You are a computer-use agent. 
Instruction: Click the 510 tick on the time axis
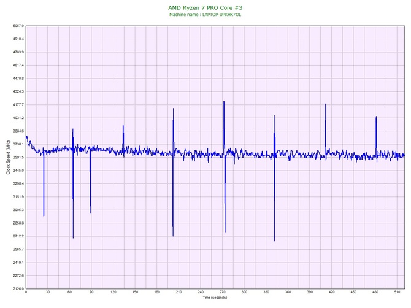click(x=397, y=292)
